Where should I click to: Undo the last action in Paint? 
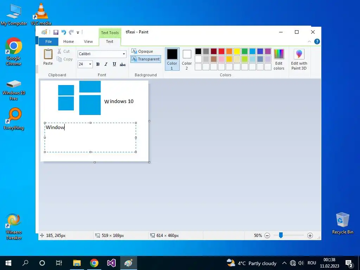(x=64, y=32)
